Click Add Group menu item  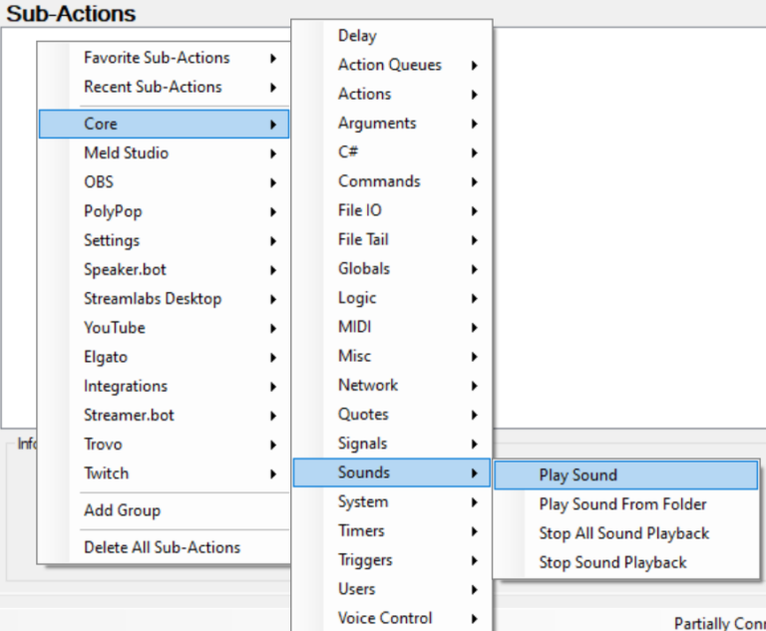click(122, 510)
